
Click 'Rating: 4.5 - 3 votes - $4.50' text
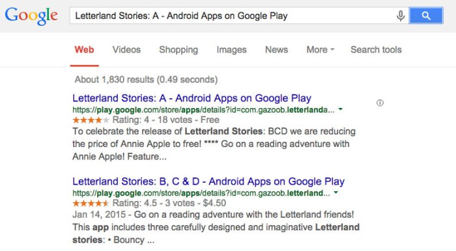click(169, 203)
